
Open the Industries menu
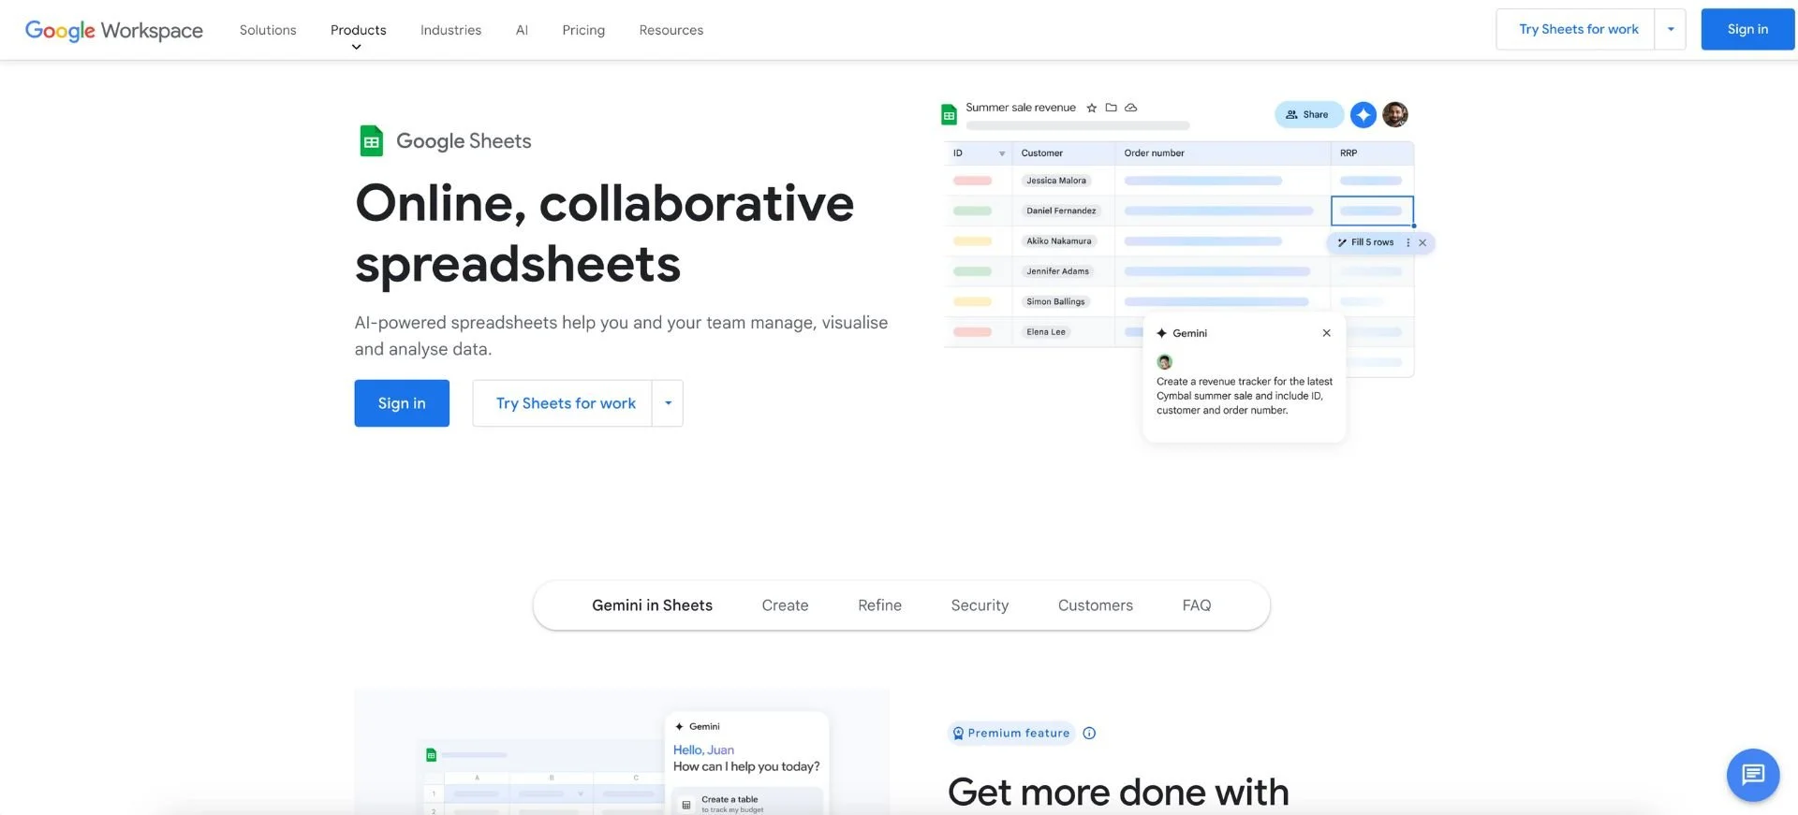coord(450,30)
